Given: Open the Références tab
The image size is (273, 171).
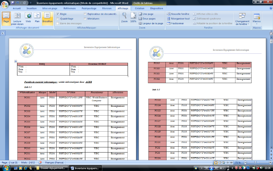Looking at the screenshot, I should pos(70,8).
